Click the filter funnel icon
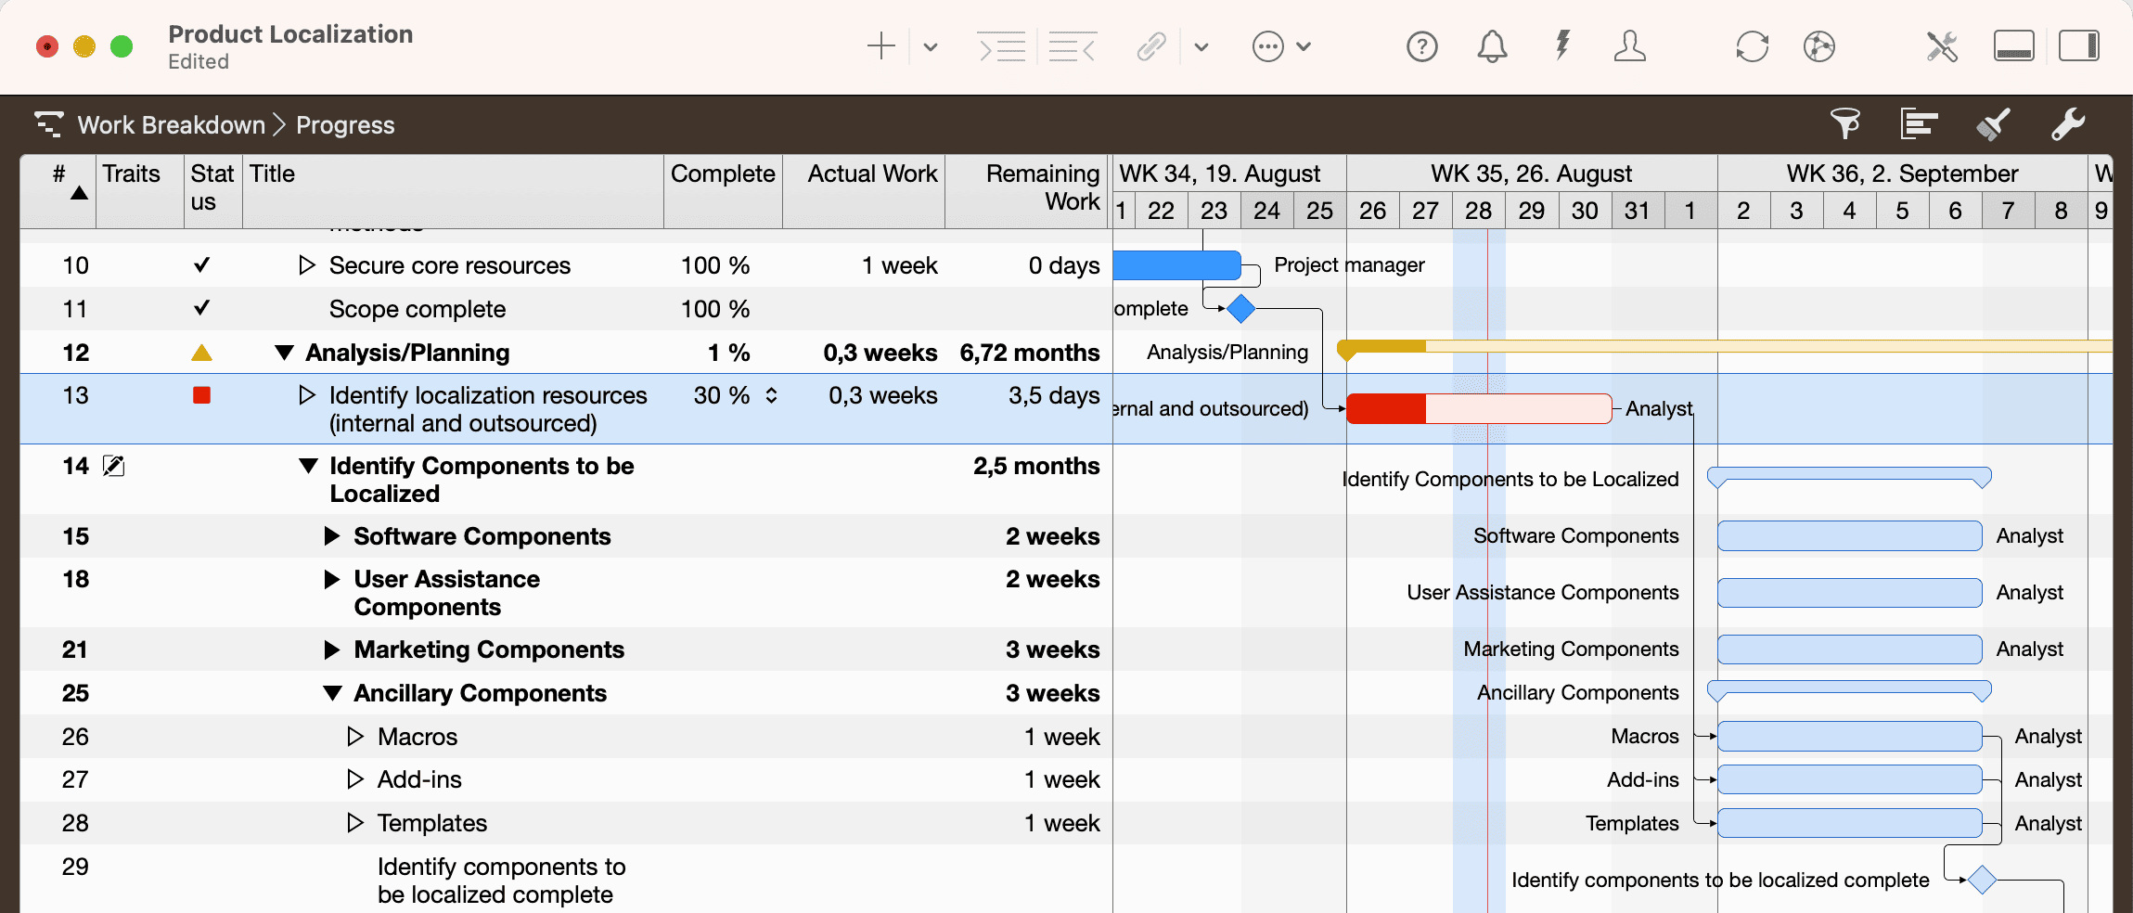 (x=1844, y=123)
